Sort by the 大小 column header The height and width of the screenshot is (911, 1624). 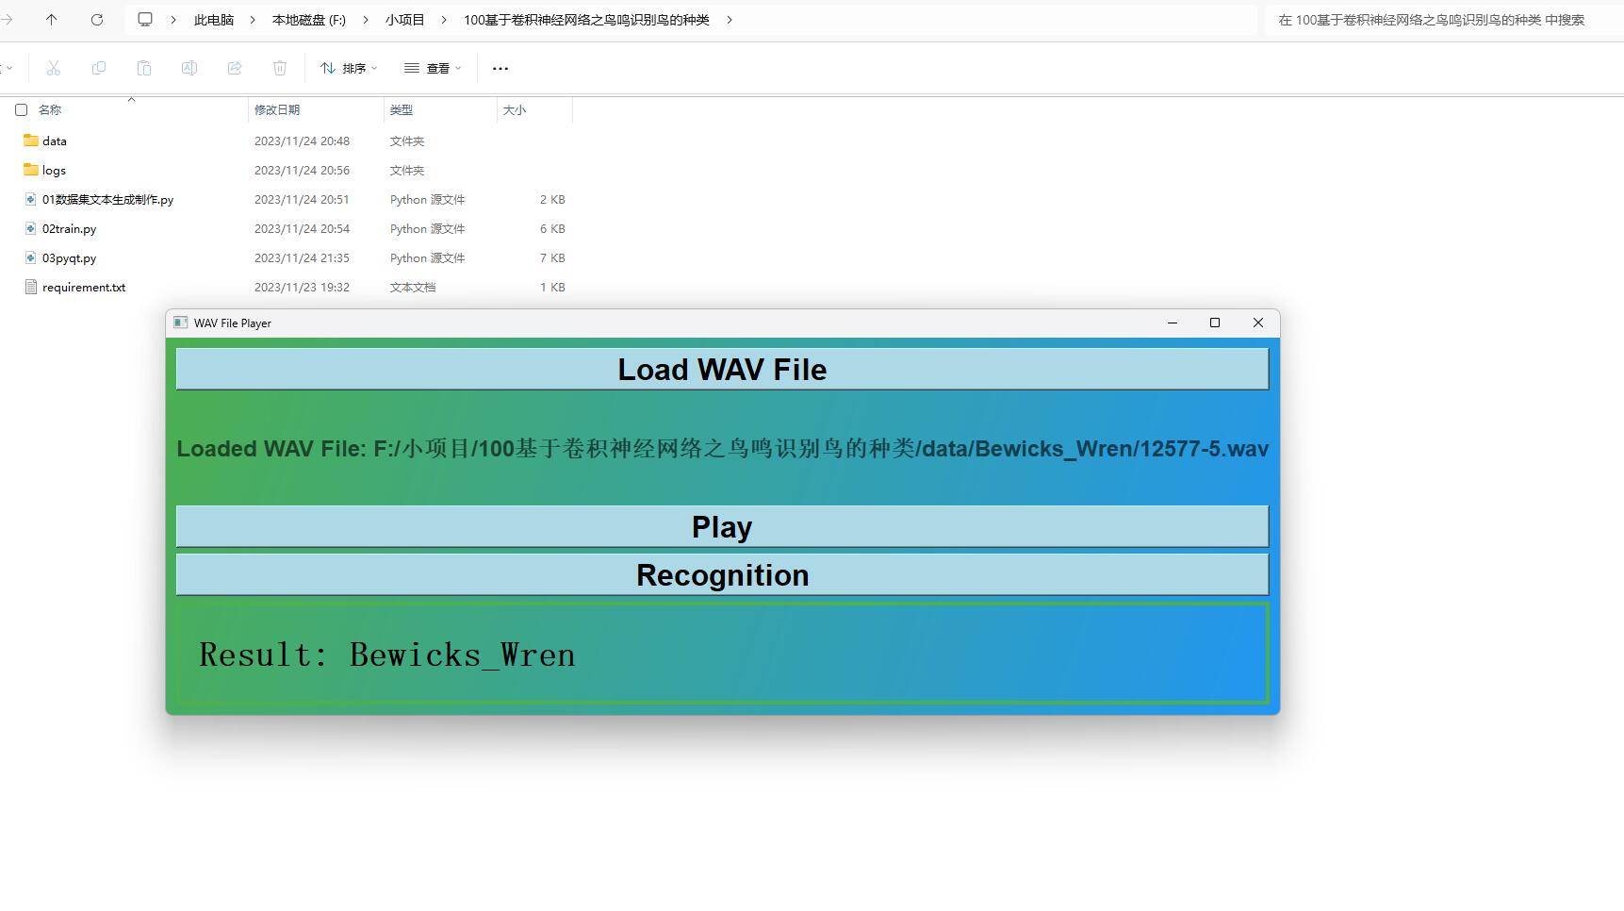pos(515,110)
